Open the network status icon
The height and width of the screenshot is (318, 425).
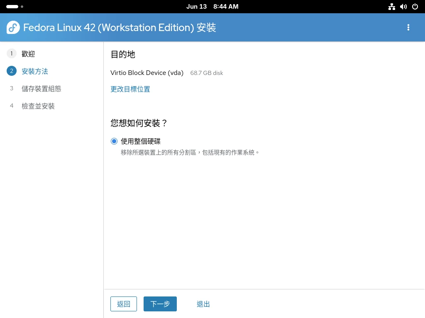click(x=391, y=7)
